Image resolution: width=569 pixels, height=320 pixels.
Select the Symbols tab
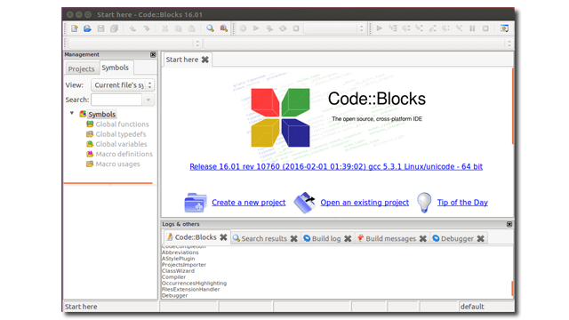pyautogui.click(x=115, y=68)
